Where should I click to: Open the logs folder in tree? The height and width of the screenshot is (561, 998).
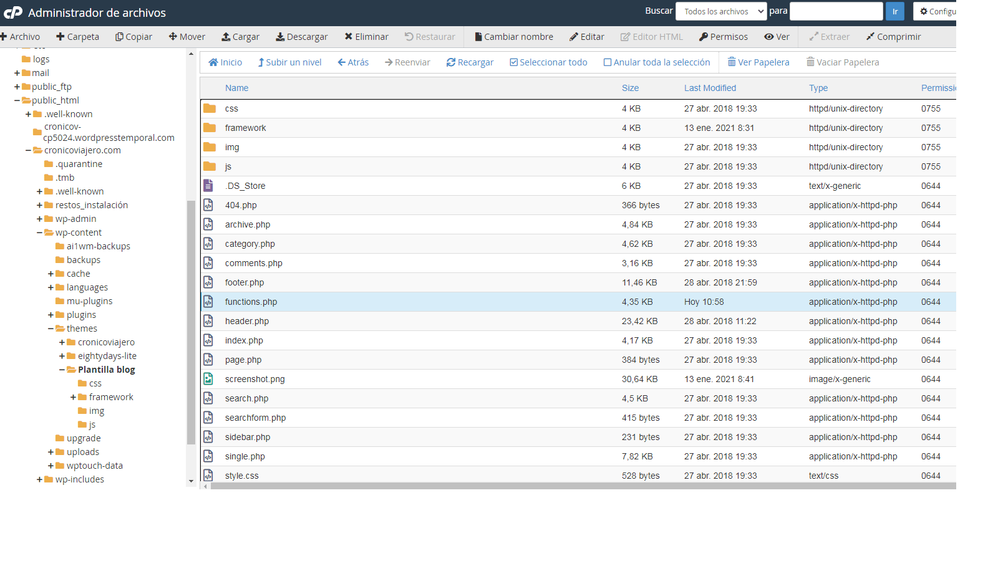point(36,59)
